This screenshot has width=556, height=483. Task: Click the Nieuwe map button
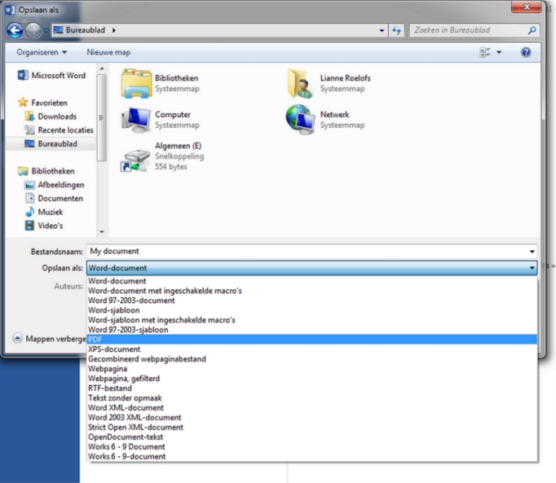[x=108, y=52]
